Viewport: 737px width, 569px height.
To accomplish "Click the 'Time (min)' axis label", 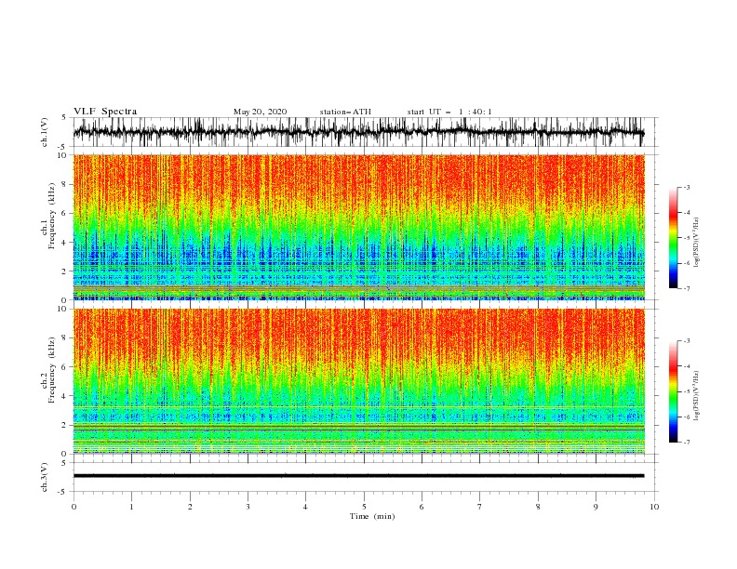I will pos(372,516).
